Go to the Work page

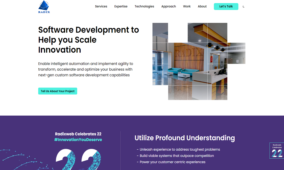[187, 7]
